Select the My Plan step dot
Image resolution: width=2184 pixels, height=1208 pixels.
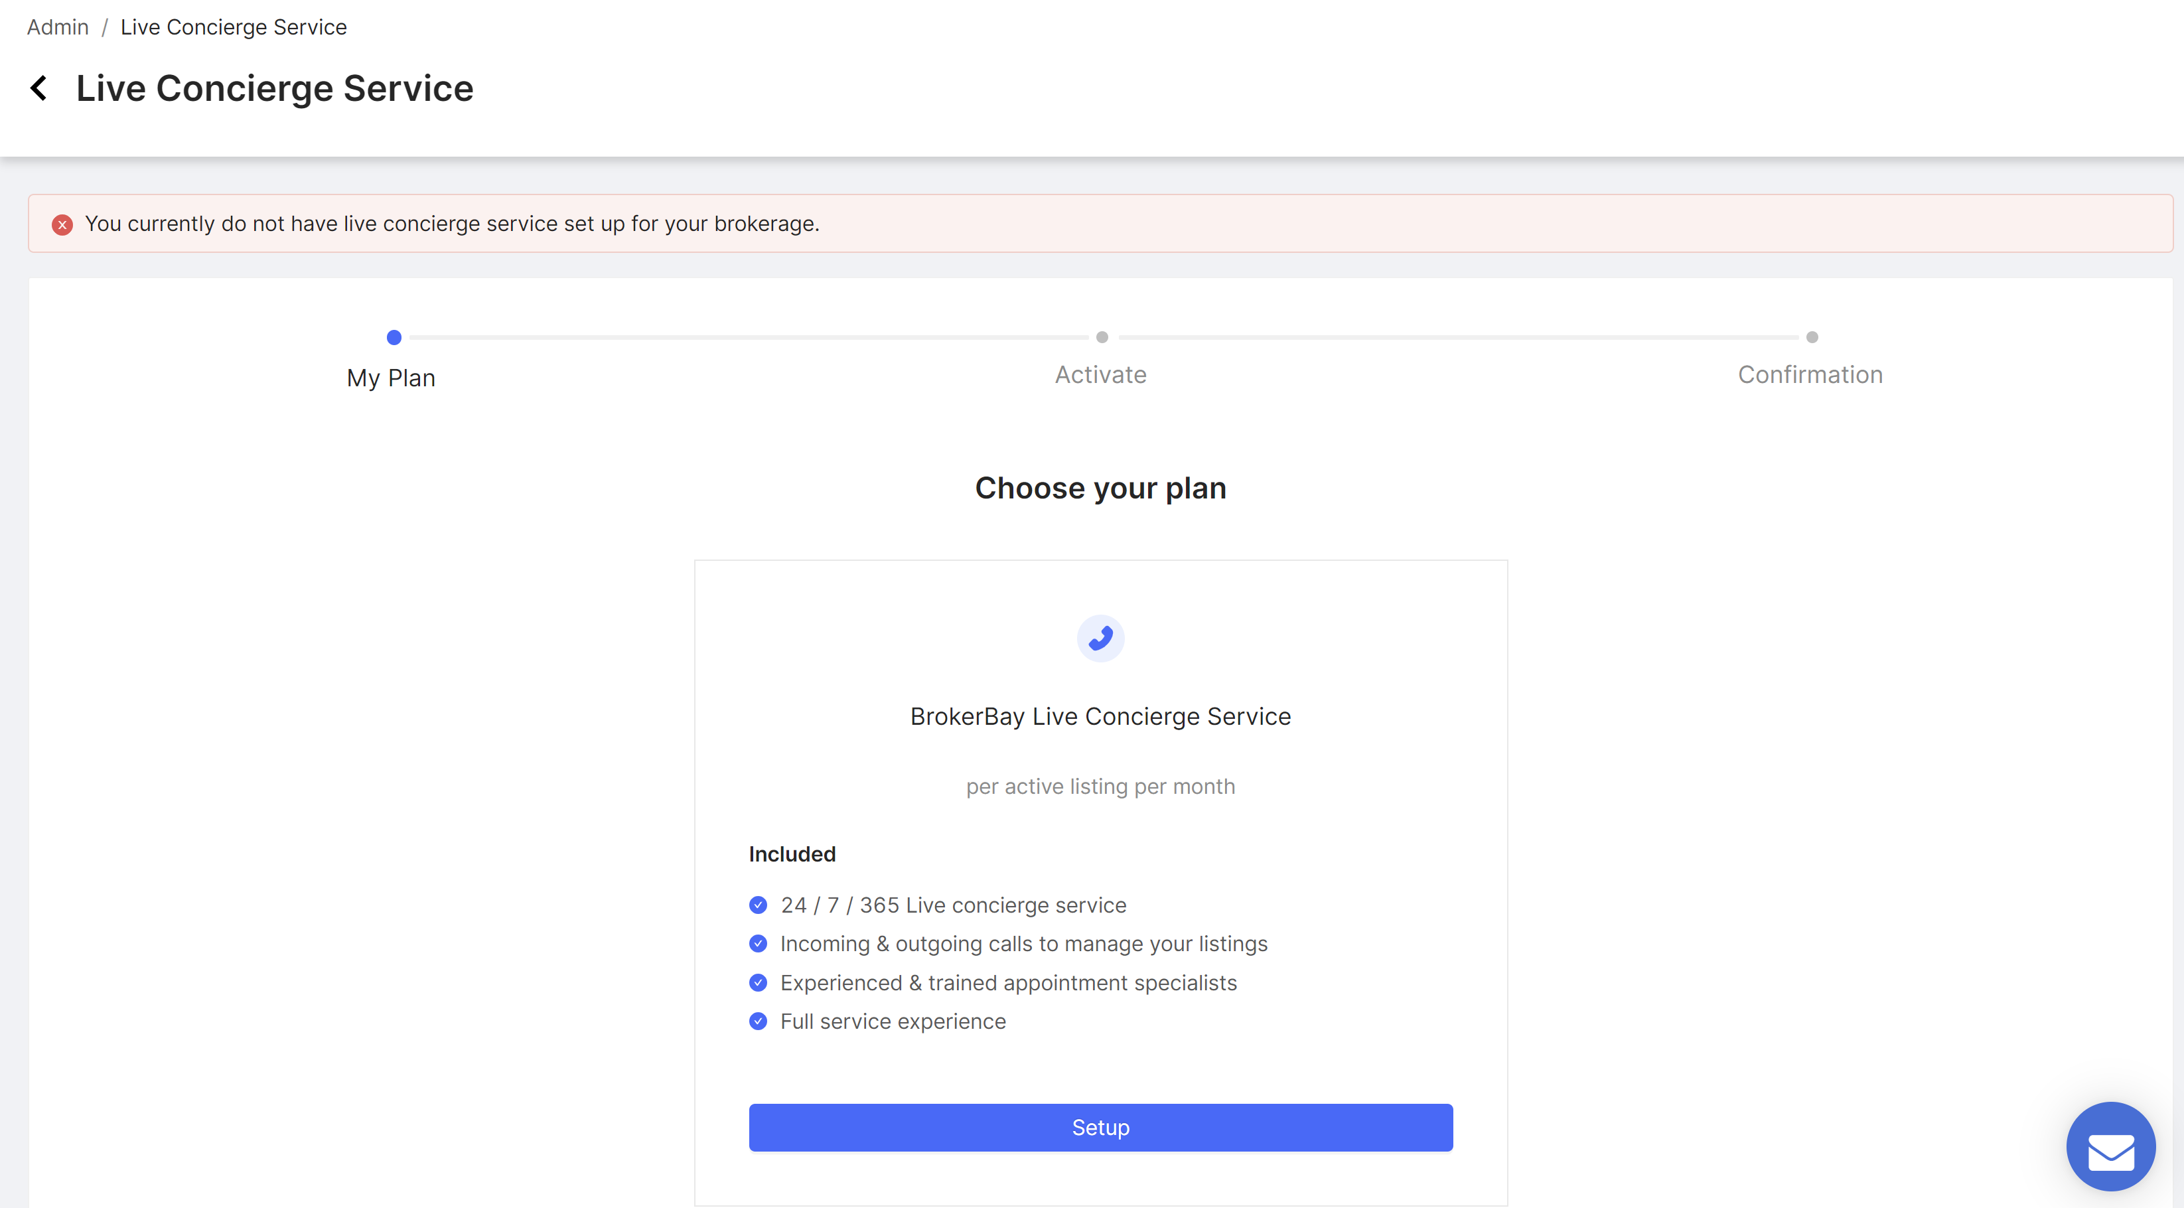tap(394, 337)
